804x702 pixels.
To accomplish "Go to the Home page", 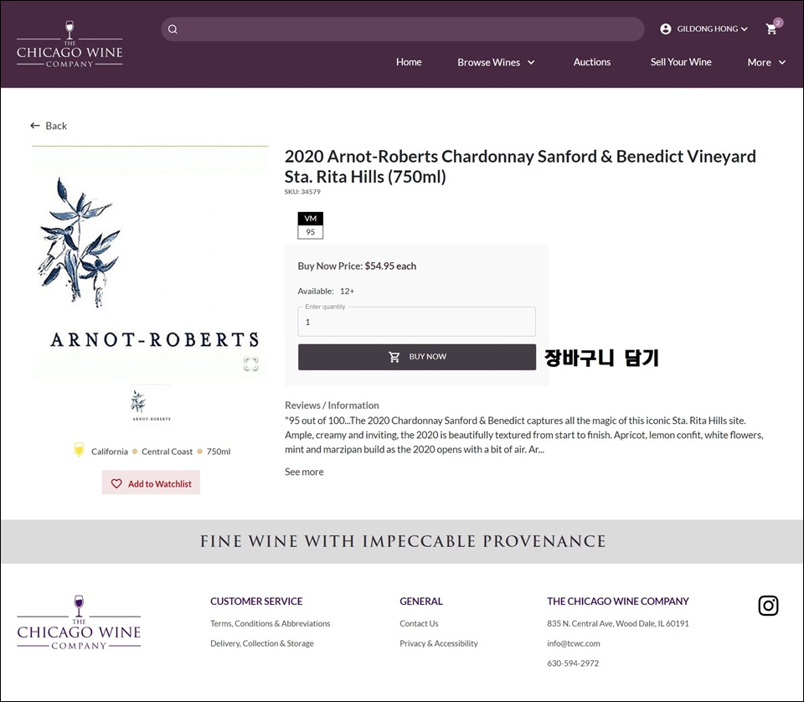I will [409, 62].
